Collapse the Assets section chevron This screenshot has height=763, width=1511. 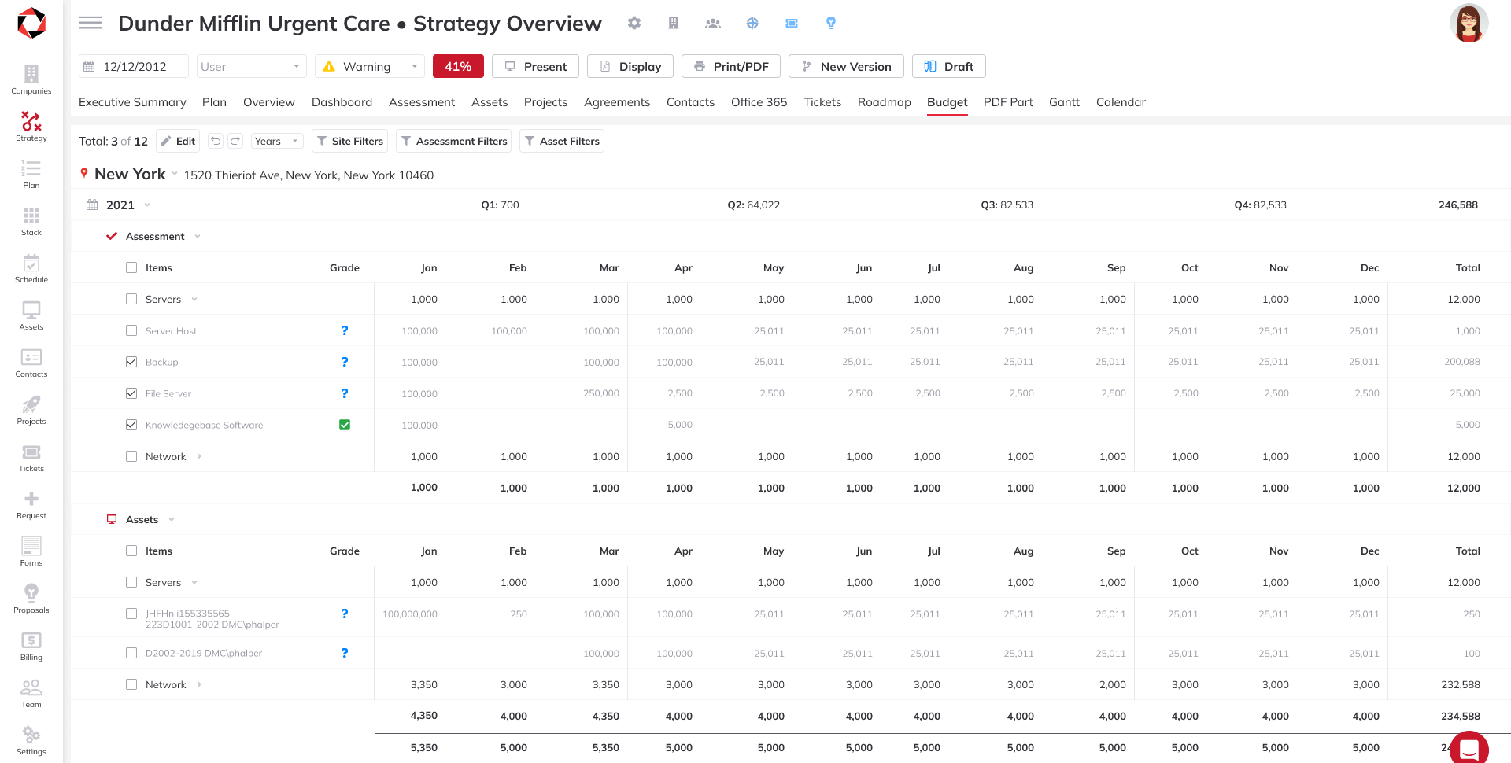172,520
